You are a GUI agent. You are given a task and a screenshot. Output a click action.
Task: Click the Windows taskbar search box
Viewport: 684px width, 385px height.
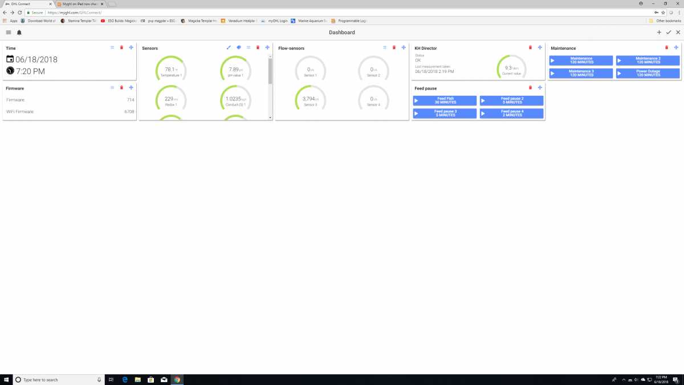(x=58, y=379)
